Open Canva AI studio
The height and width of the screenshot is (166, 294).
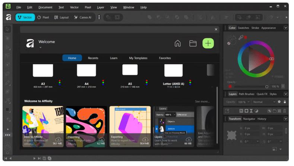coord(83,17)
